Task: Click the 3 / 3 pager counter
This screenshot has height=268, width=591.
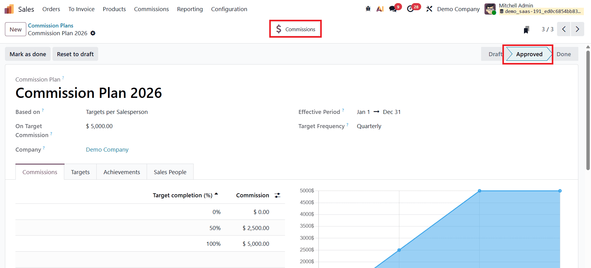Action: 547,29
